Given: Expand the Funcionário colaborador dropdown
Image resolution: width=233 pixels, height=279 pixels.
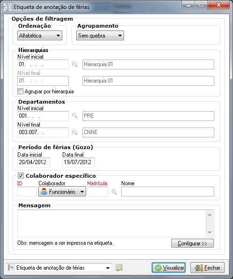Looking at the screenshot, I should (62, 191).
